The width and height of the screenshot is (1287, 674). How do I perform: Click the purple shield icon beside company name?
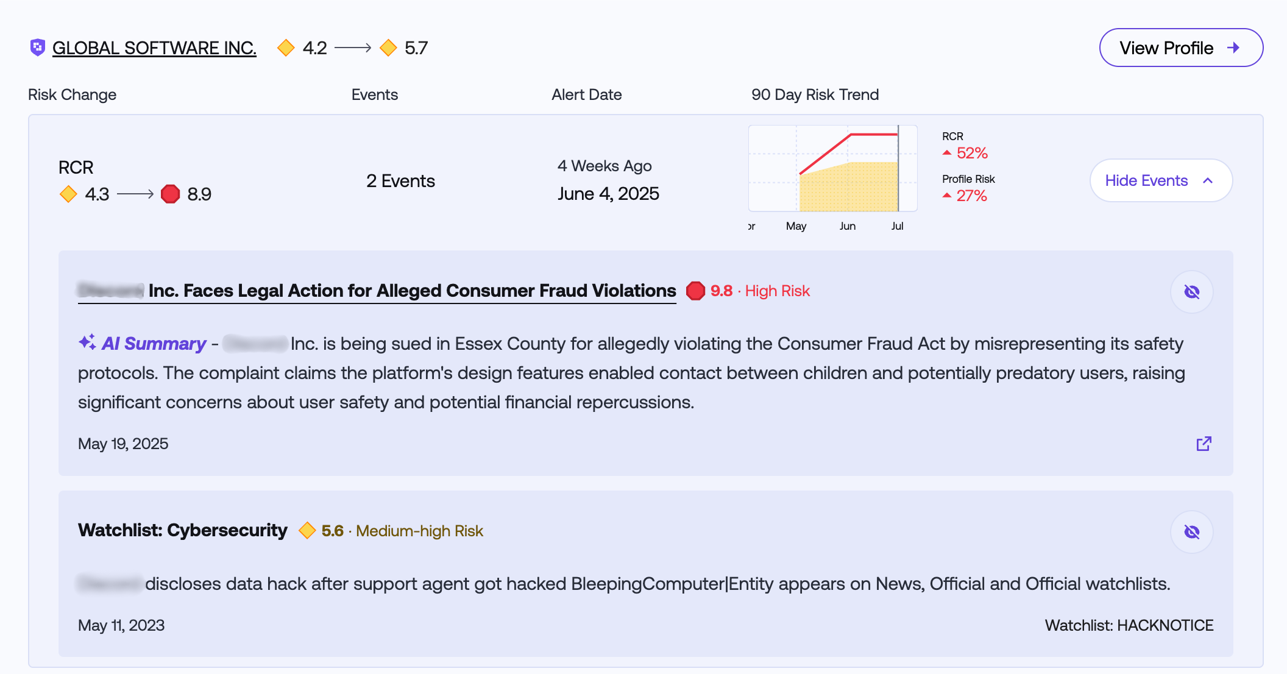38,48
